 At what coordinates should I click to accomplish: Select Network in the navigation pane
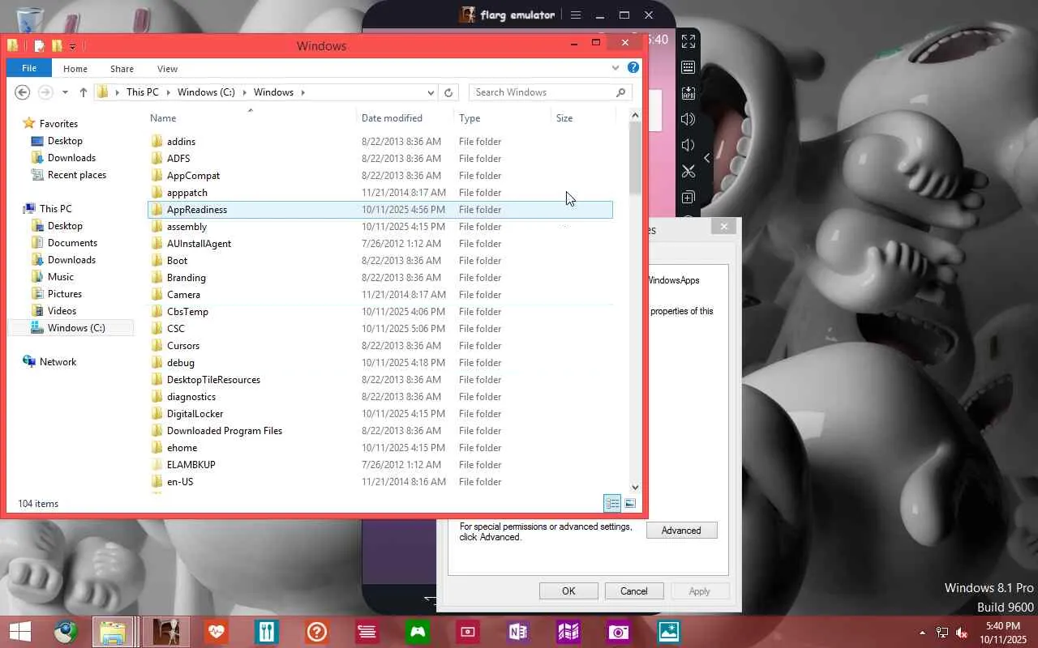pos(58,362)
